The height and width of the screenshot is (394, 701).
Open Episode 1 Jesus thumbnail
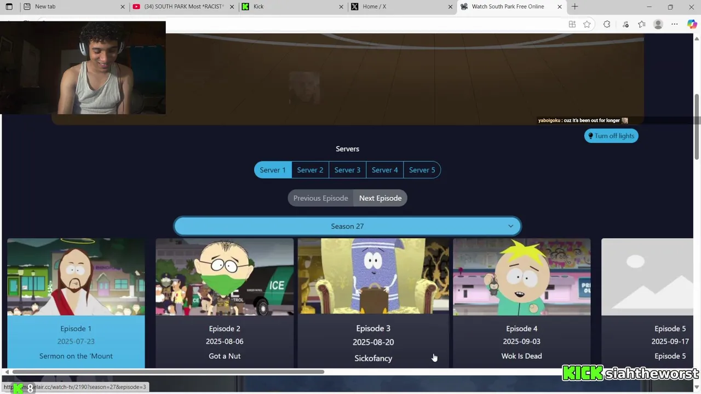(x=76, y=277)
